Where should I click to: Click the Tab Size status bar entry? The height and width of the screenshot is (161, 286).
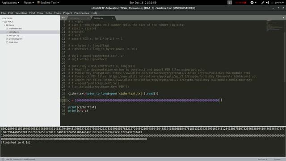[262, 159]
